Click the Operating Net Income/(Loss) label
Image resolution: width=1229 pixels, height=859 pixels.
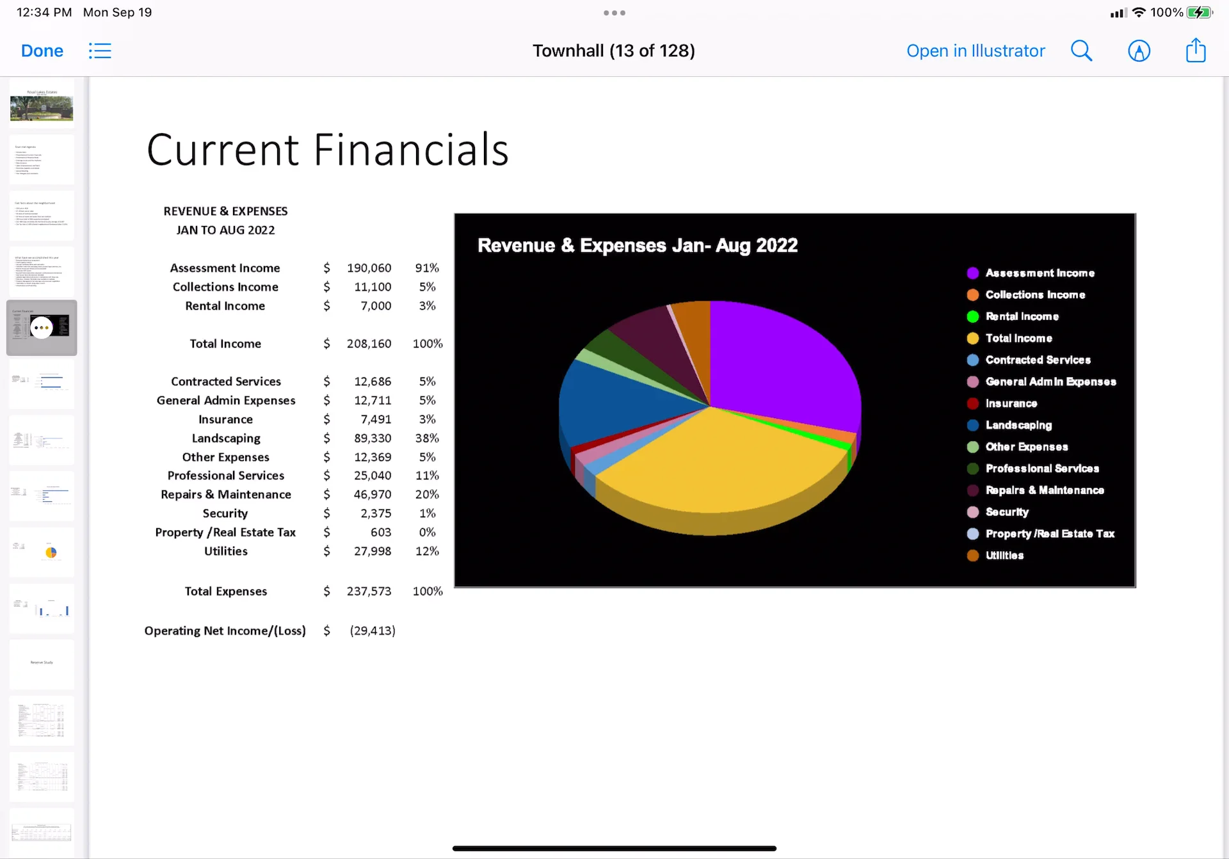tap(225, 631)
